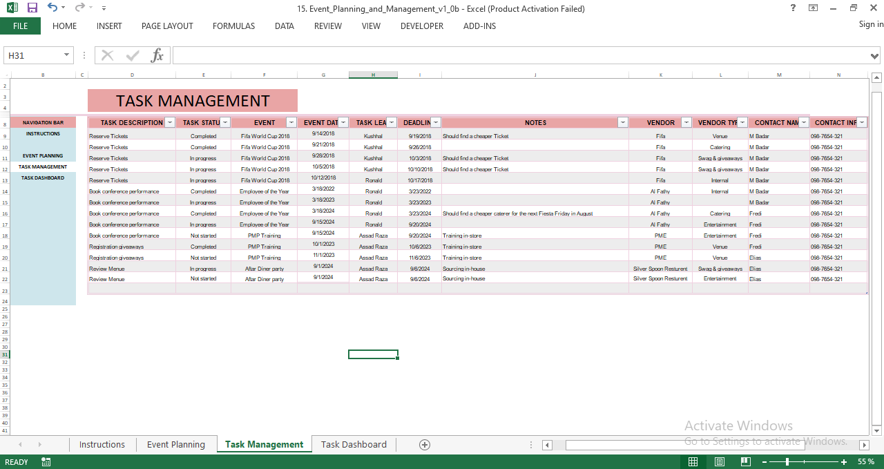Click the Sign in link
Image resolution: width=884 pixels, height=469 pixels.
(871, 24)
